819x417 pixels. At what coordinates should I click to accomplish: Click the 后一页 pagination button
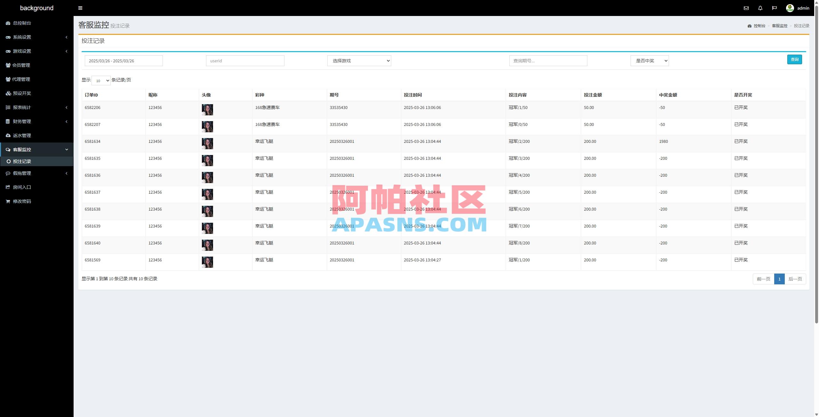coord(795,279)
